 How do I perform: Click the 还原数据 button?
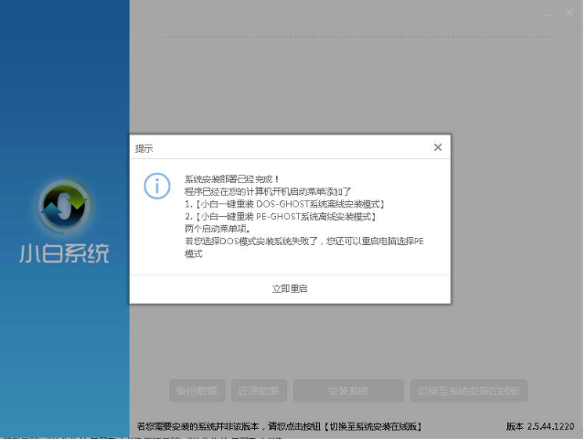coord(259,391)
